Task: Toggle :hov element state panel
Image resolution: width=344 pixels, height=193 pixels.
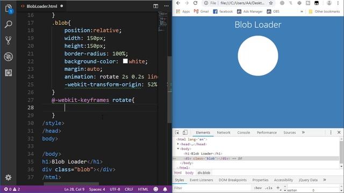Action: point(258,188)
